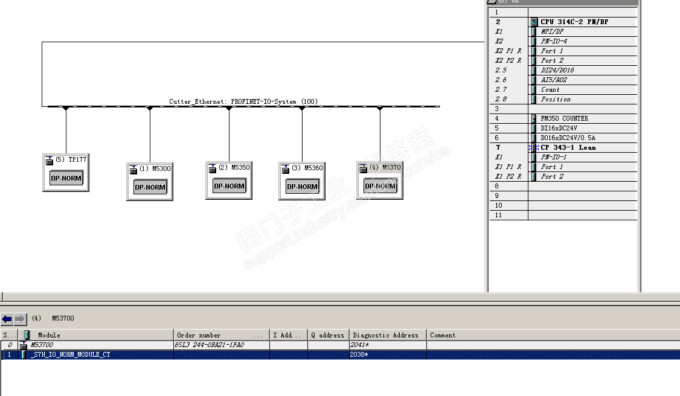This screenshot has height=396, width=680.
Task: Click DP-NORM module of M5360 station
Action: [x=303, y=187]
